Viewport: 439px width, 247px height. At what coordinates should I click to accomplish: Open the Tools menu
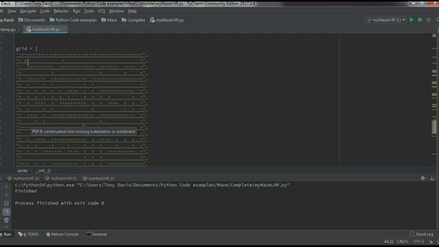[89, 11]
